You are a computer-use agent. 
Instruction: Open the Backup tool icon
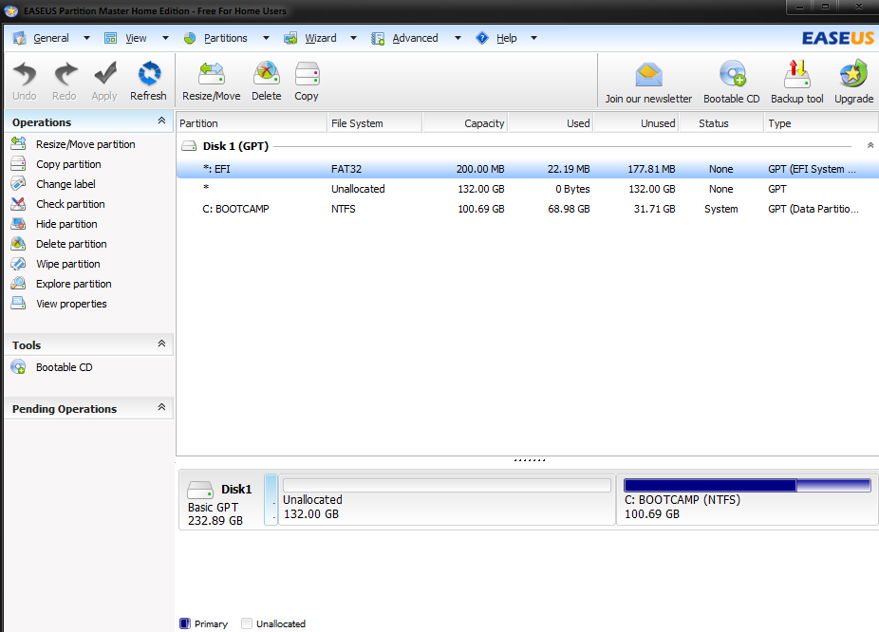(x=797, y=74)
